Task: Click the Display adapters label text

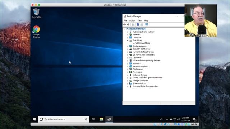Action: click(x=139, y=46)
